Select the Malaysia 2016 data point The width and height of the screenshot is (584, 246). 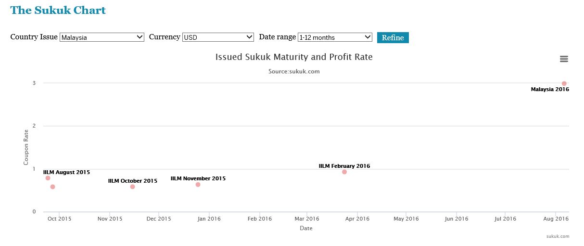coord(564,83)
